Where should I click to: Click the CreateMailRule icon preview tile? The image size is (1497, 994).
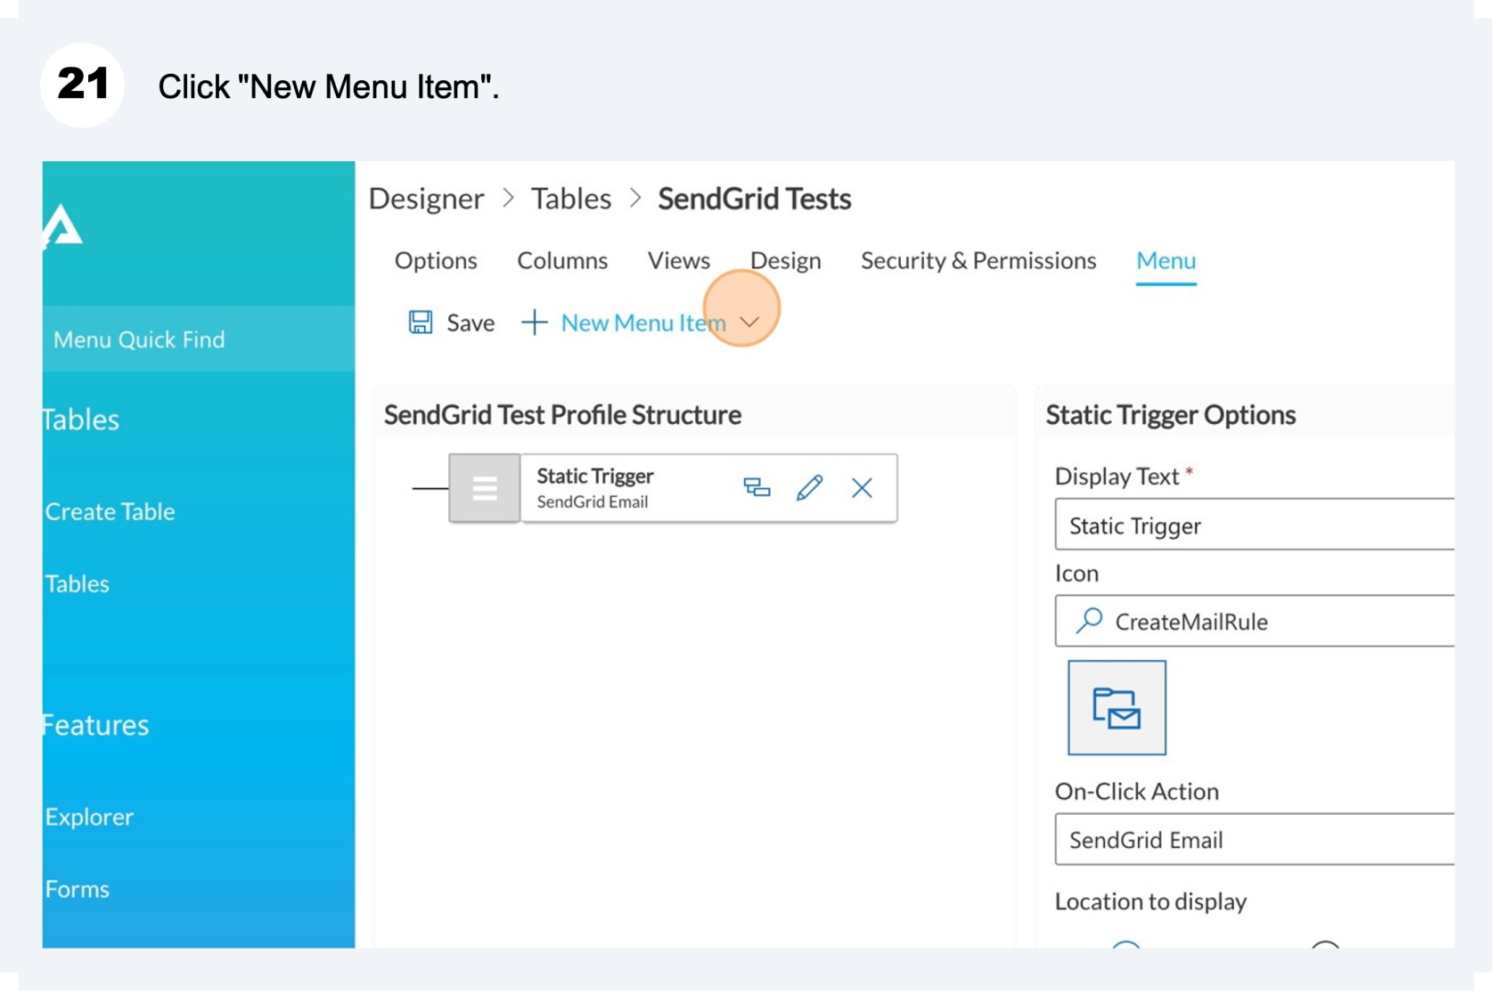[1119, 709]
